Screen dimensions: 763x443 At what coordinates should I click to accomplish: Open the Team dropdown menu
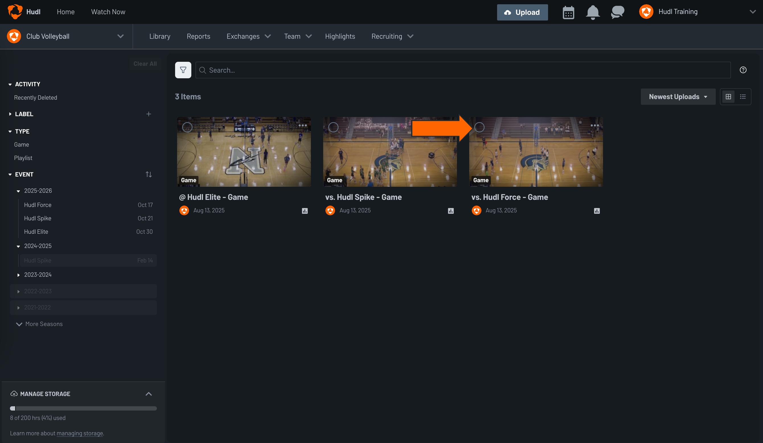(x=309, y=36)
